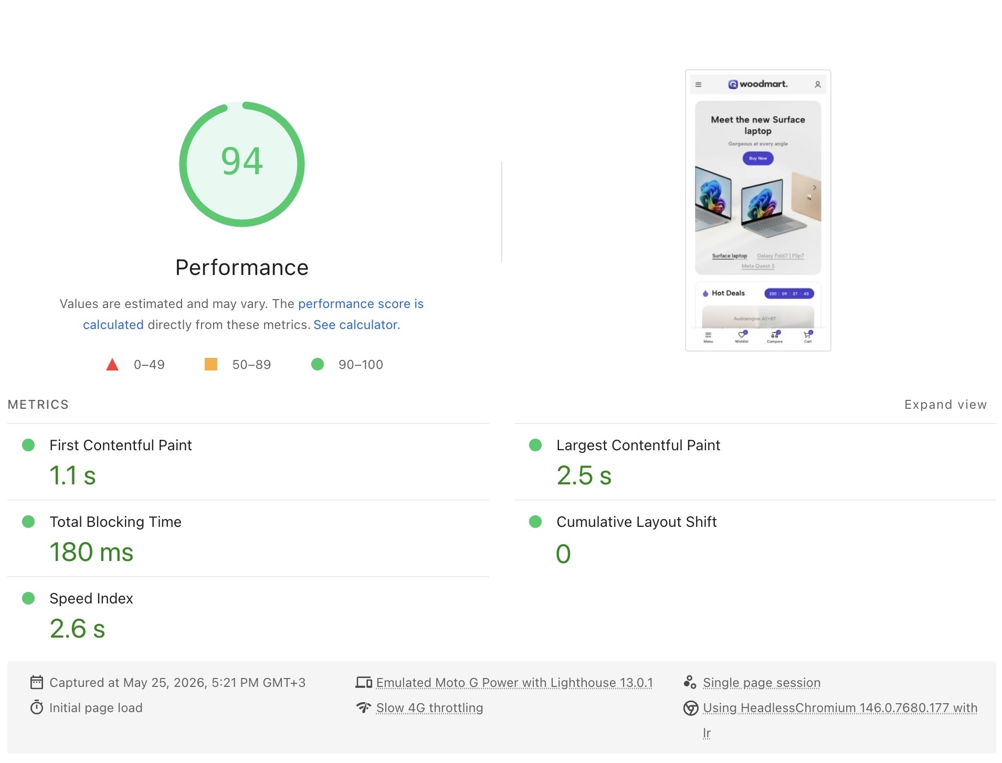Click the session icon beside Single page session
Screen dimensions: 1002x763
click(690, 682)
